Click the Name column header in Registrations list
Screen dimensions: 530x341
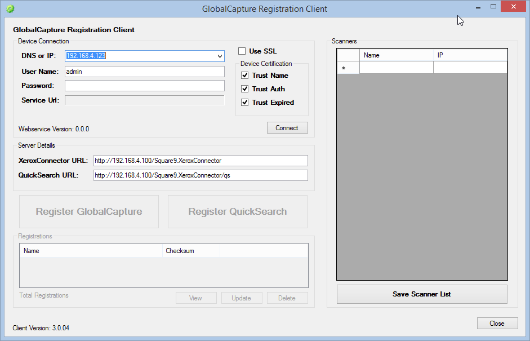[x=91, y=251]
